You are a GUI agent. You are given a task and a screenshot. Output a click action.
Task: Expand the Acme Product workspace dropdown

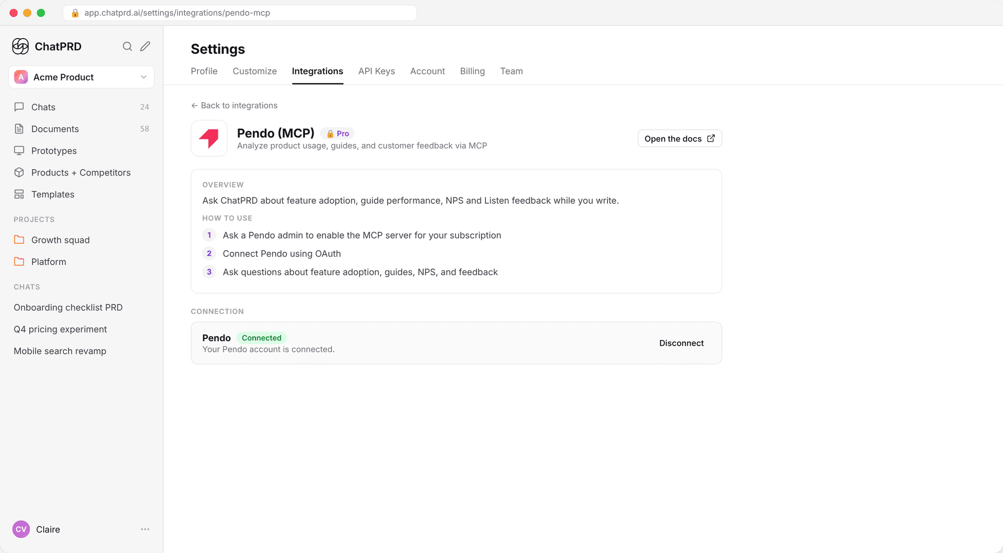click(144, 77)
